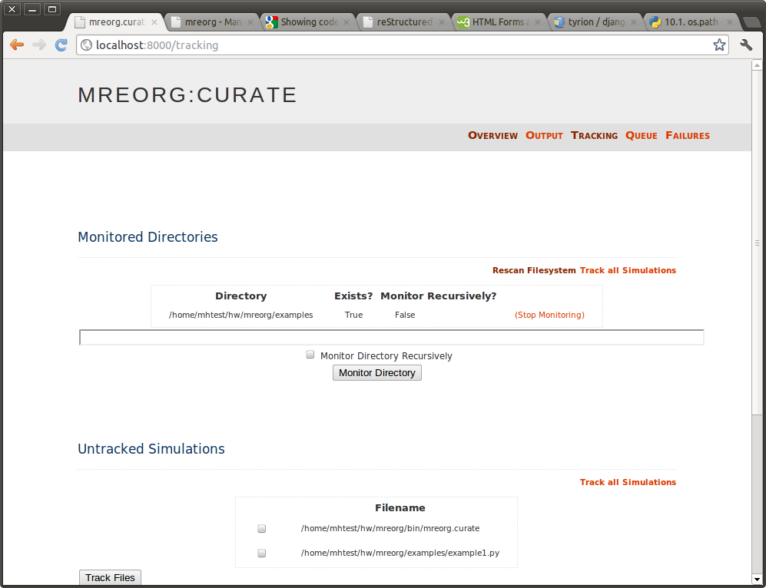Close the 'mreorg - Man' tab

pyautogui.click(x=250, y=22)
